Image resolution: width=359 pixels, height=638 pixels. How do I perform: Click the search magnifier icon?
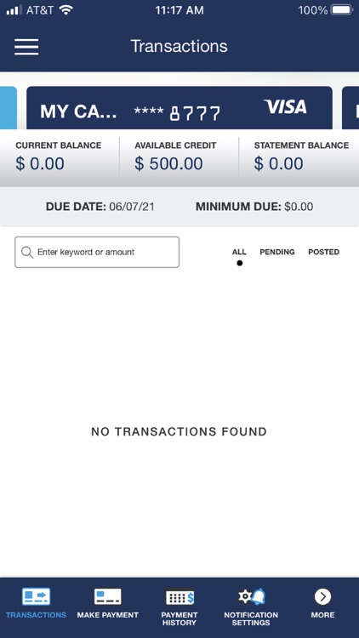pyautogui.click(x=27, y=253)
